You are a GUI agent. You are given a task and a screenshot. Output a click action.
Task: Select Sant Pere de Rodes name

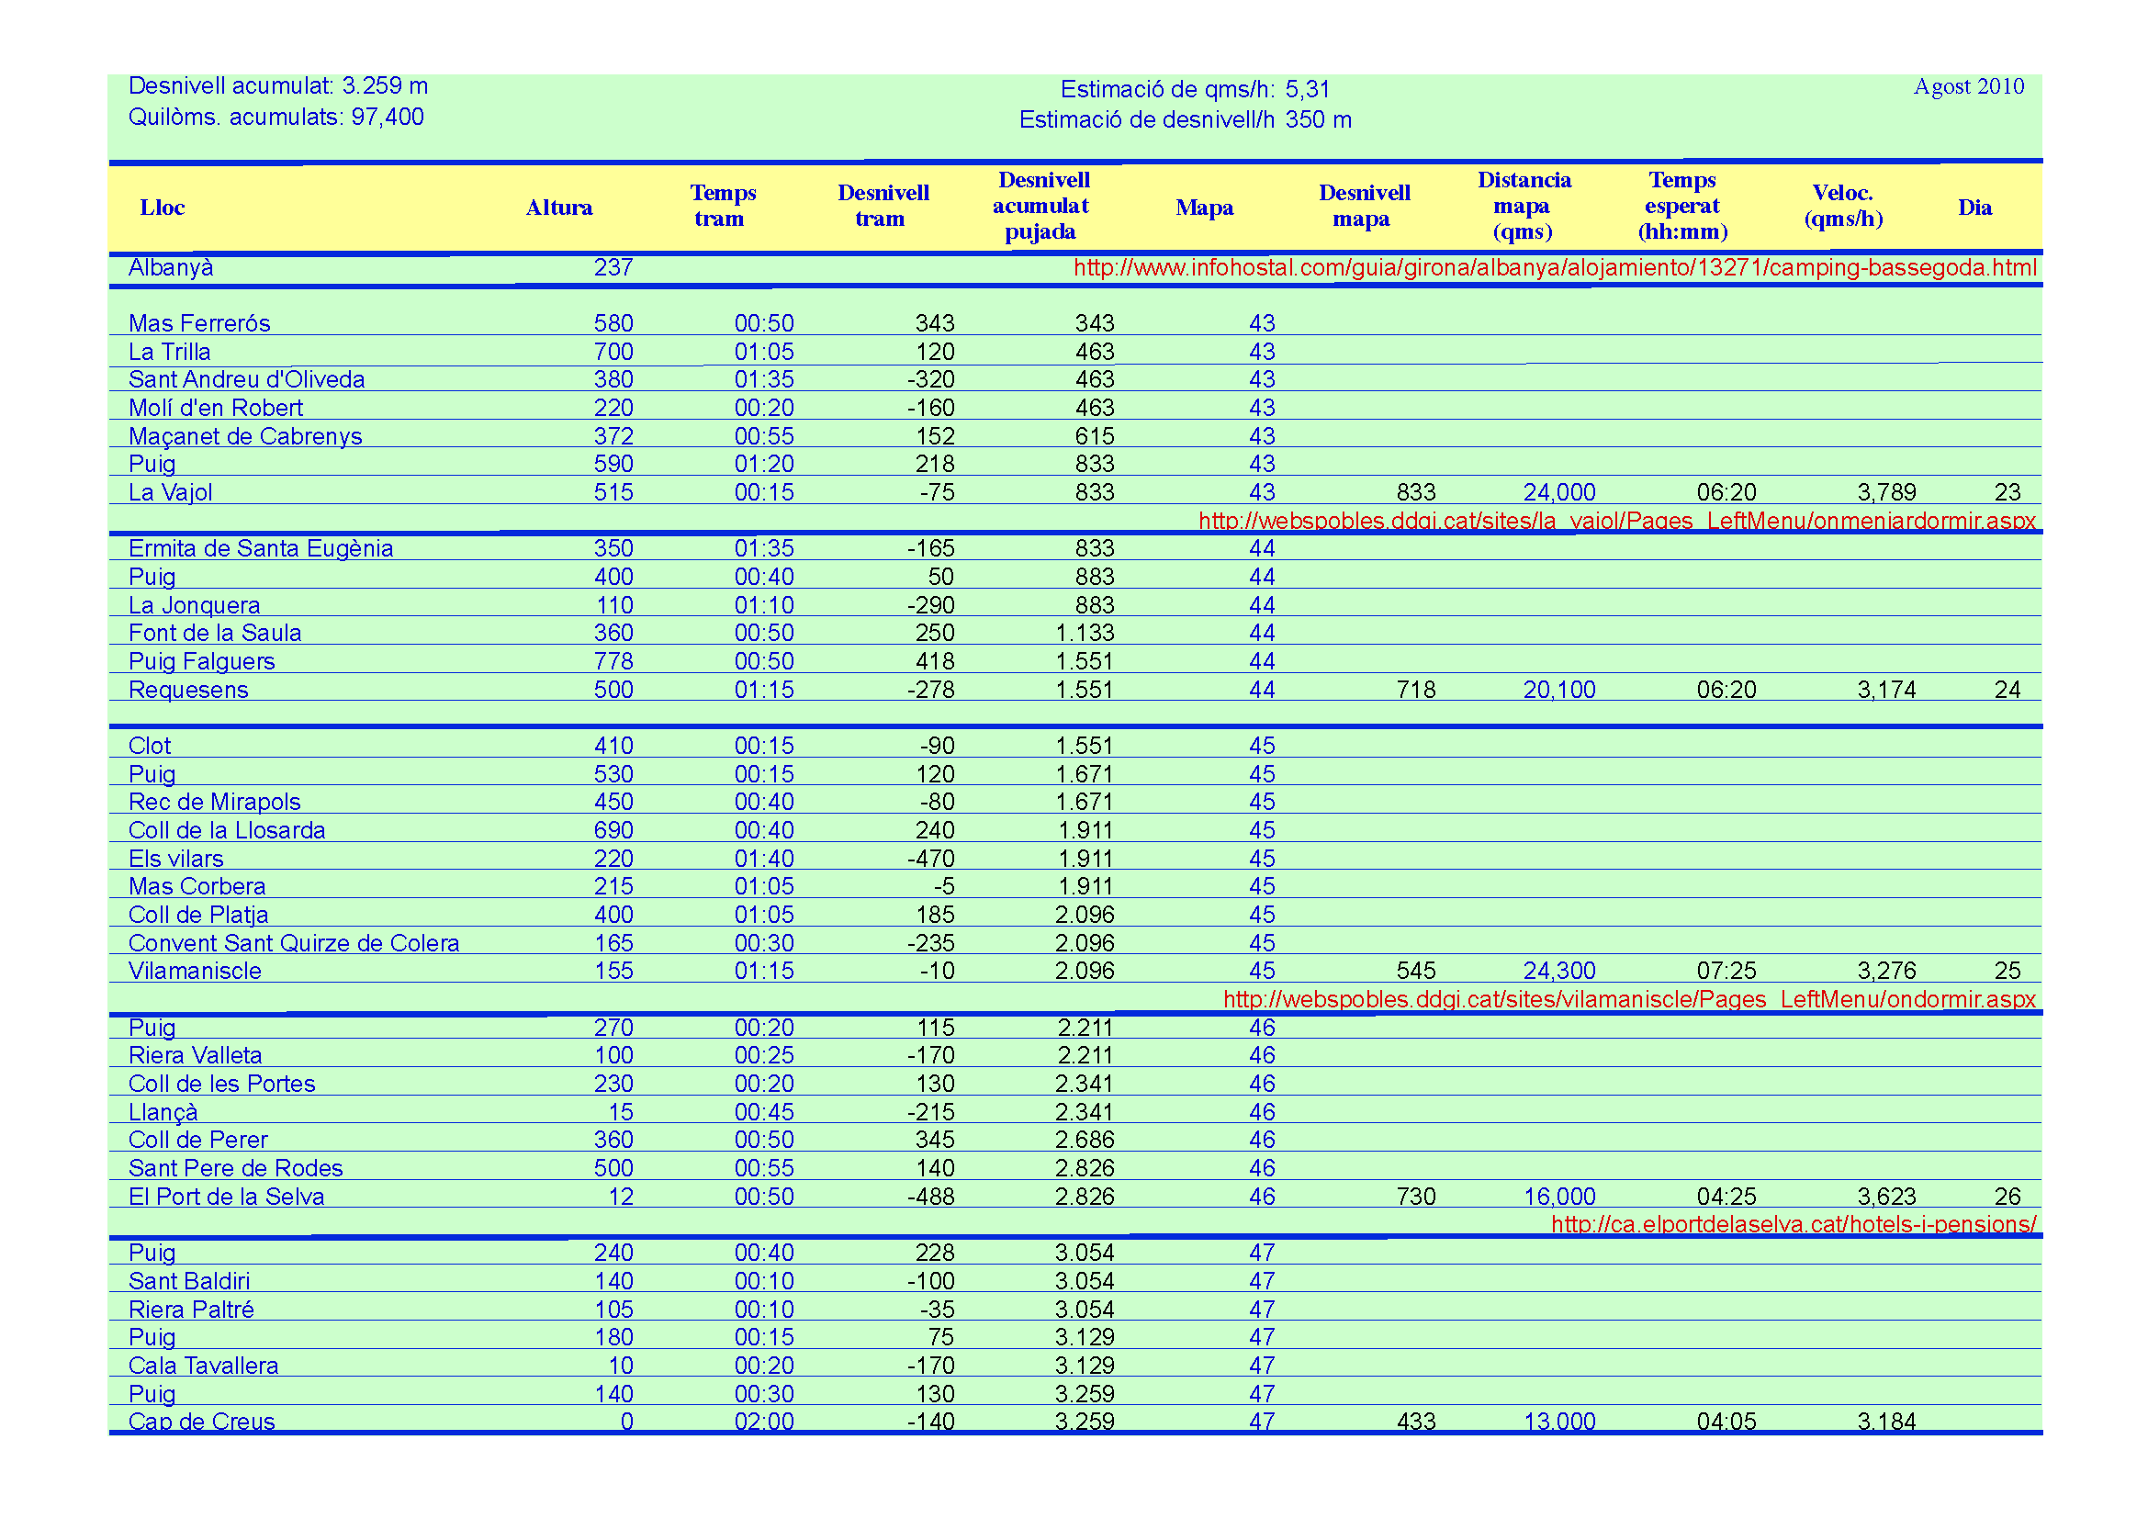pos(235,1168)
